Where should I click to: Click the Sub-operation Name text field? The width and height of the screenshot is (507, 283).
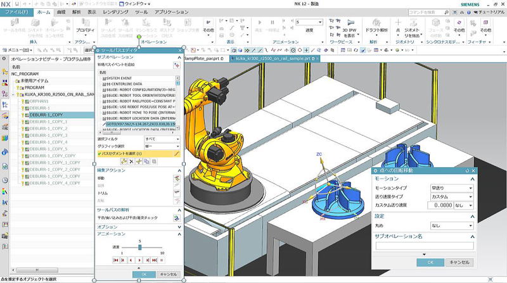(x=425, y=246)
